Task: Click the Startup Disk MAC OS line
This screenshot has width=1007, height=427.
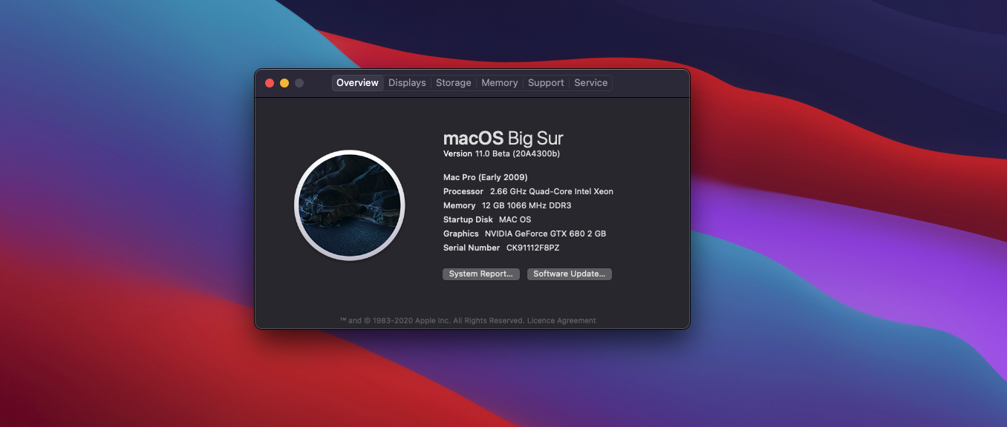Action: tap(487, 219)
